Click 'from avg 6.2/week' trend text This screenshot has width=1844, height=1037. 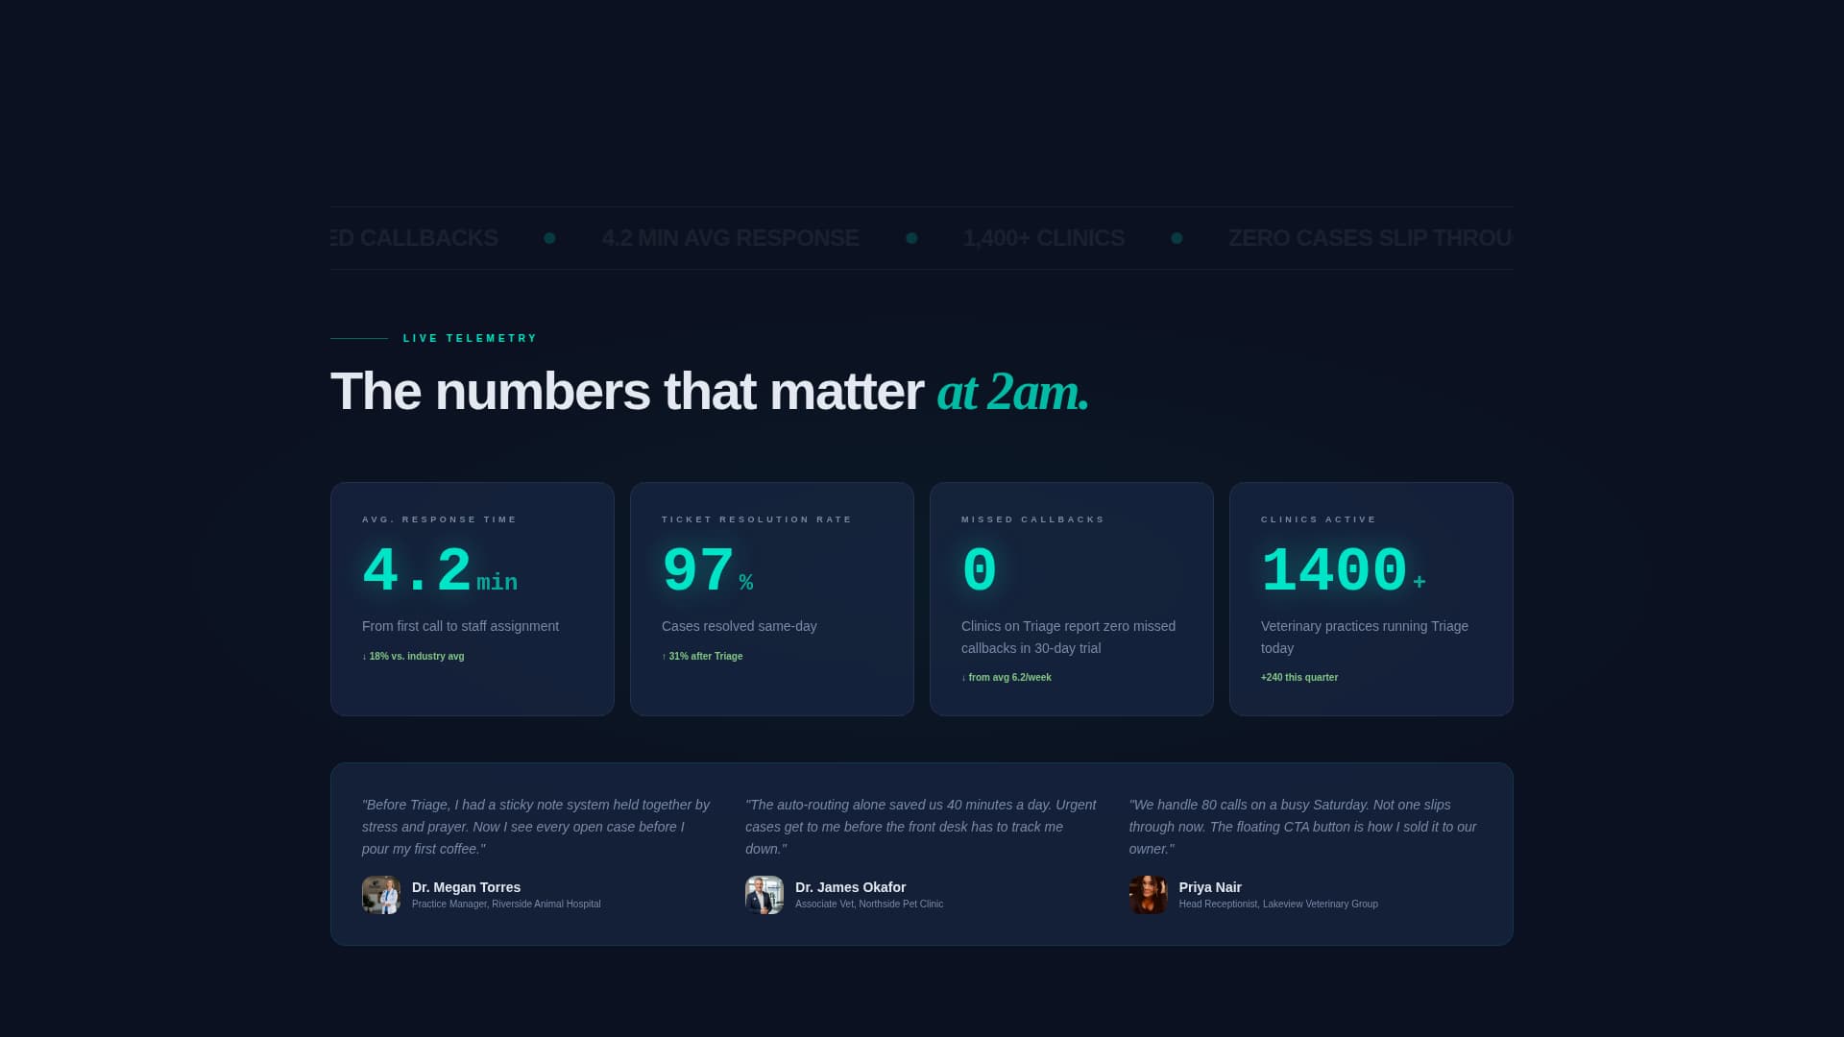coord(1007,678)
